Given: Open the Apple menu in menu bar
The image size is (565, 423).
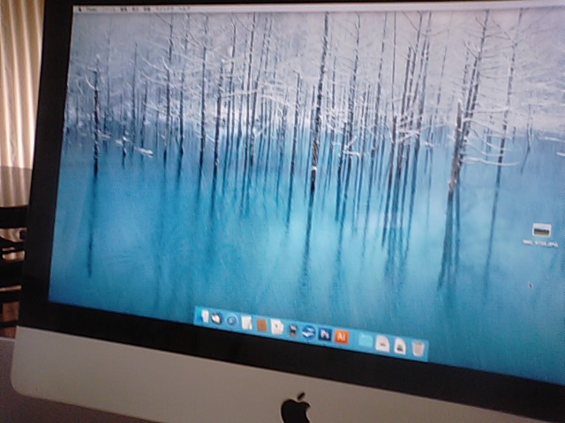Looking at the screenshot, I should pos(79,8).
